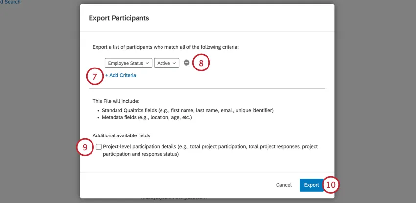This screenshot has height=203, width=416.
Task: Click the partially hidden Search text behind dialog
Action: point(10,2)
